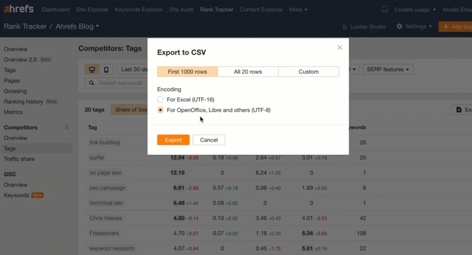This screenshot has height=255, width=472.
Task: Open the More menu dropdown
Action: tap(298, 10)
